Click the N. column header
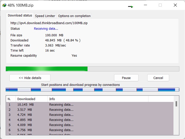 pos(11,99)
